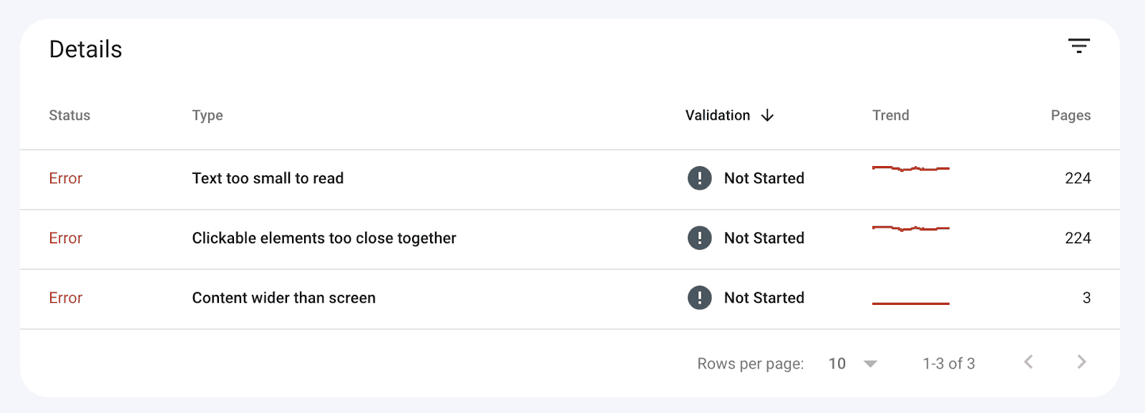1145x413 pixels.
Task: Click the rows per page value 10
Action: [x=837, y=364]
